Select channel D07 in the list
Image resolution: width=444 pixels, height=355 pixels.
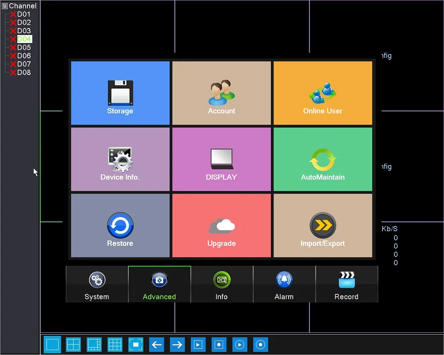coord(24,64)
